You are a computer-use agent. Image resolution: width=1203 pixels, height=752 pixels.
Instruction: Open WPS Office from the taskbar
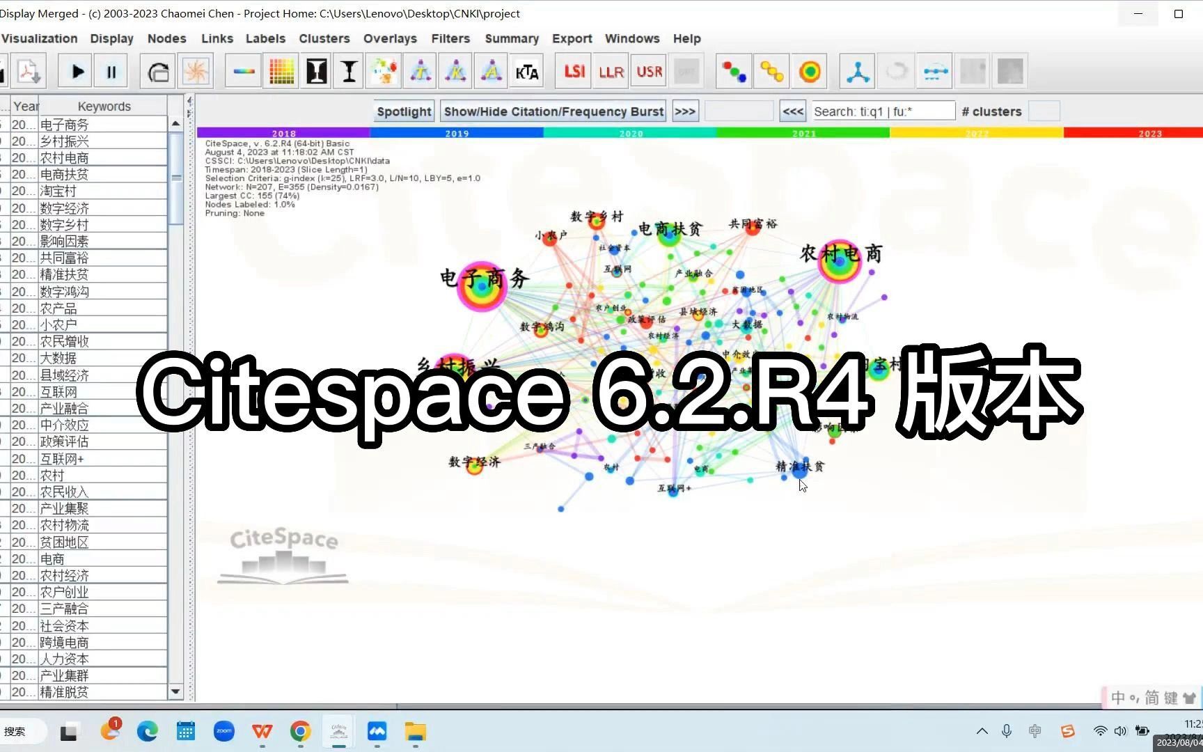[262, 731]
